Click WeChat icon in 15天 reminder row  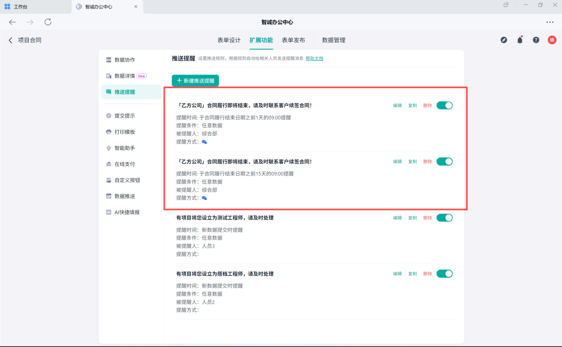click(204, 198)
